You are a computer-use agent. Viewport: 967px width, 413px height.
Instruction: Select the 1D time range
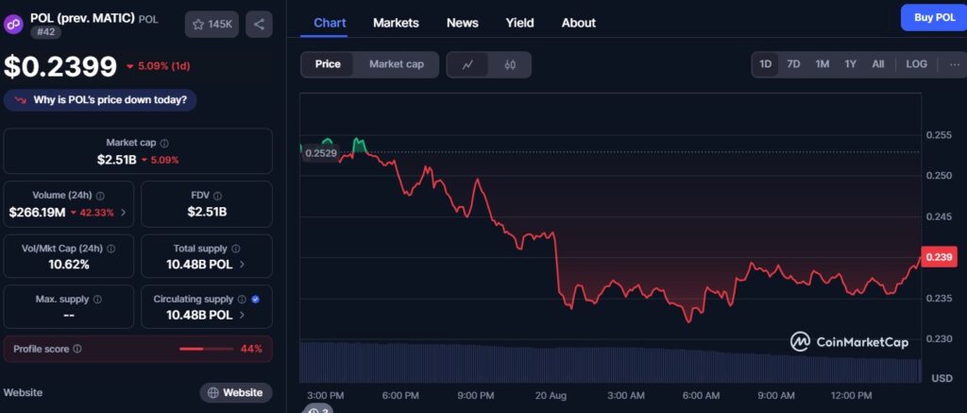pyautogui.click(x=765, y=64)
